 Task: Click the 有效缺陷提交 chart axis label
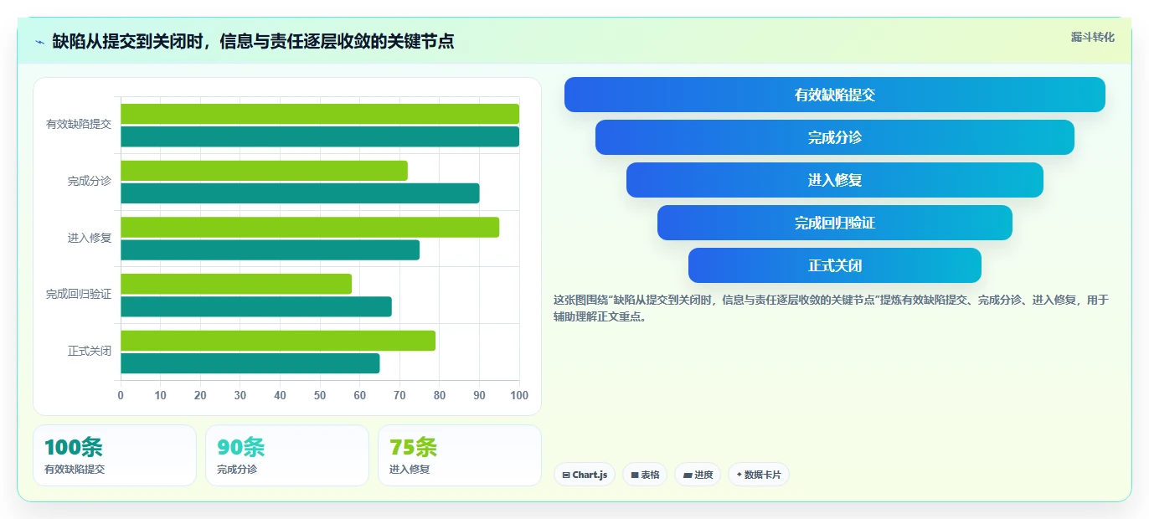coord(79,124)
